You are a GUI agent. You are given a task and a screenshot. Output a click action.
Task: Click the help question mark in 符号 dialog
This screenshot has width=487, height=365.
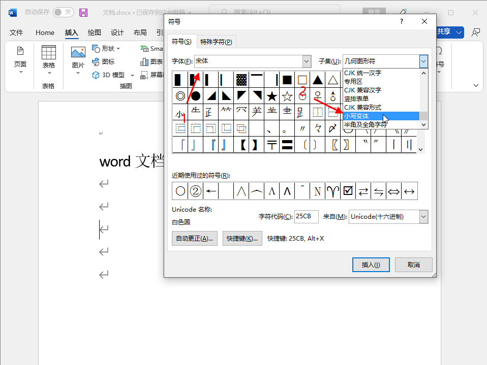tap(402, 21)
